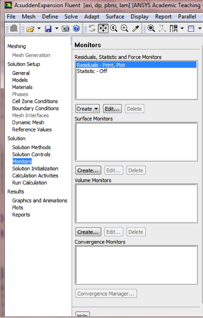Select Run Calculation in navigation tree
The height and width of the screenshot is (318, 203).
pyautogui.click(x=30, y=183)
